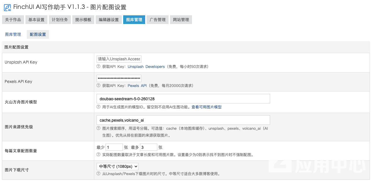The width and height of the screenshot is (371, 182).
Task: Click the FinchUI AI logo icon
Action: click(x=7, y=7)
